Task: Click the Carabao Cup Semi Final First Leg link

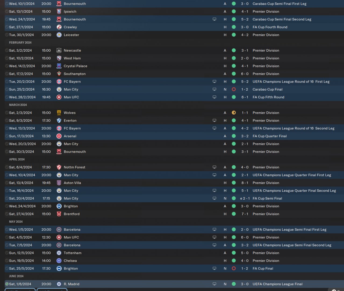Action: click(279, 4)
